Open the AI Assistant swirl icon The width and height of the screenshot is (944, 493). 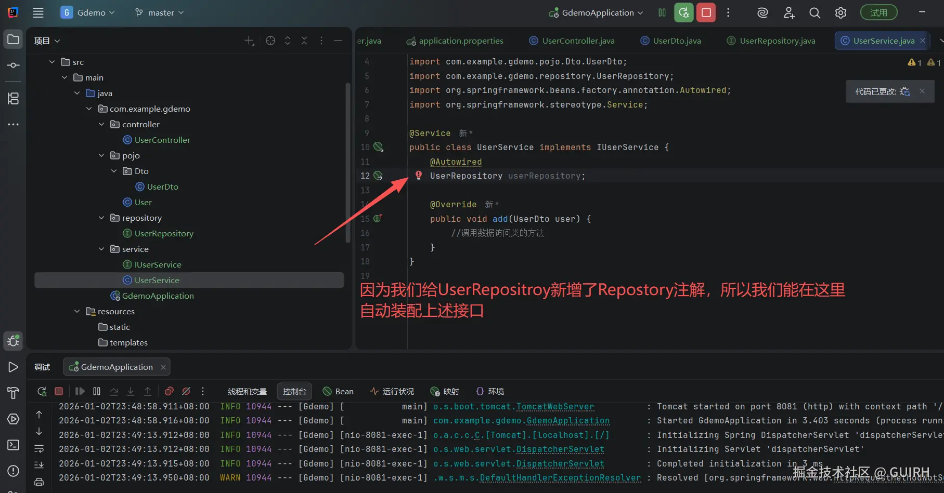762,13
